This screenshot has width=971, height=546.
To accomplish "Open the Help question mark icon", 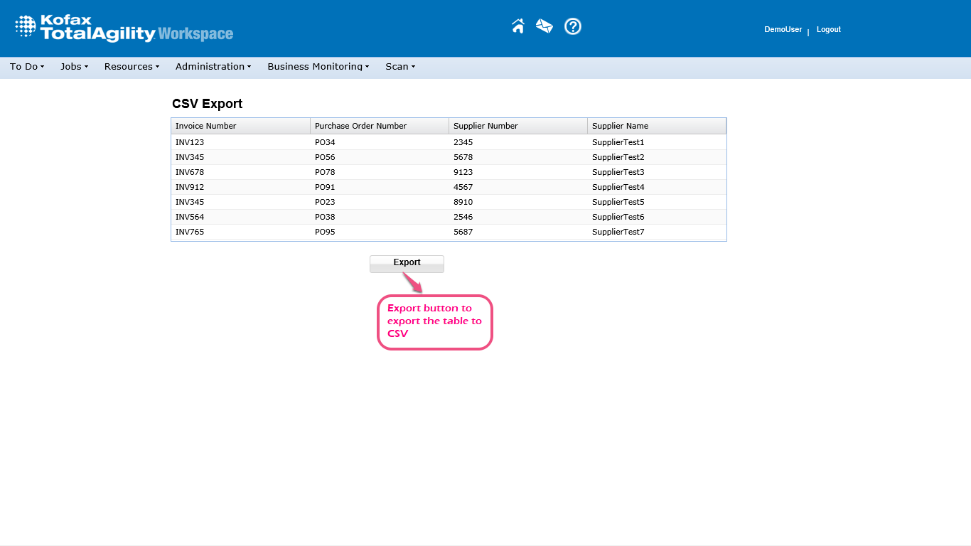I will tap(573, 26).
